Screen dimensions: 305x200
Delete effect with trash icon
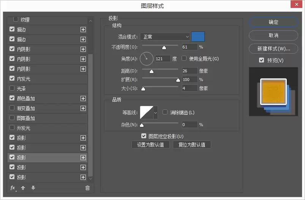[87, 188]
